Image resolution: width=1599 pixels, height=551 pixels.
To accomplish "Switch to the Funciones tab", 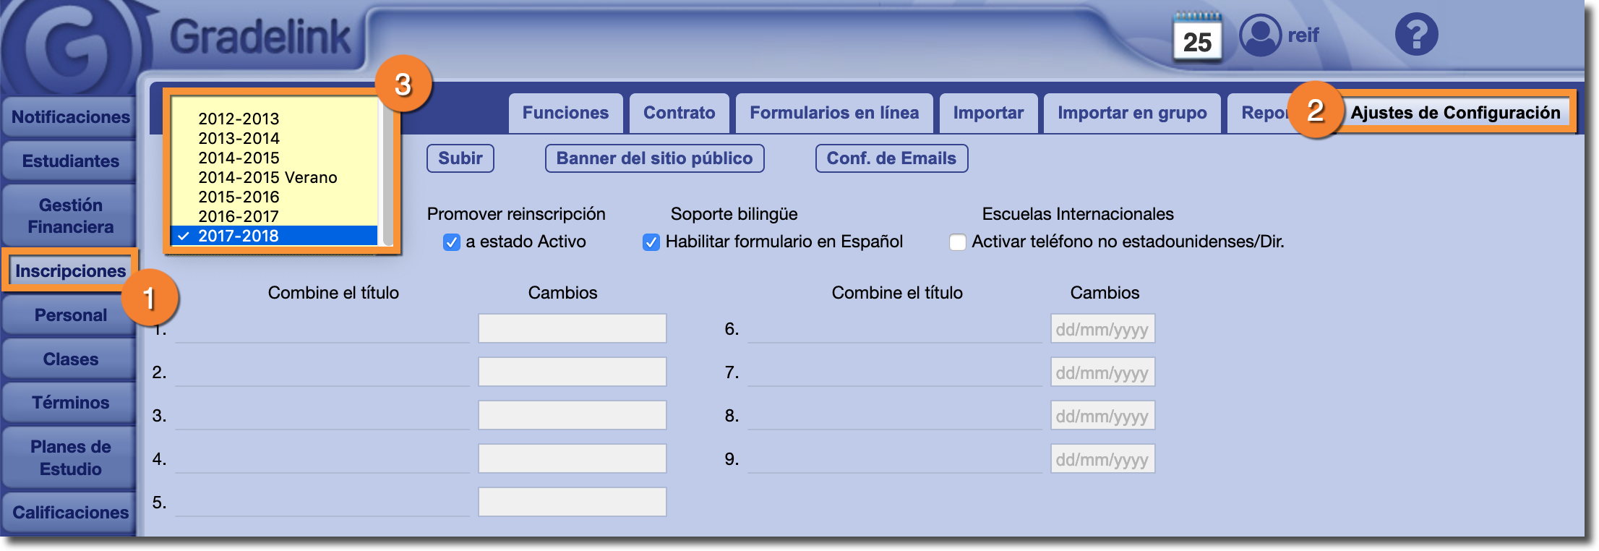I will click(x=565, y=113).
